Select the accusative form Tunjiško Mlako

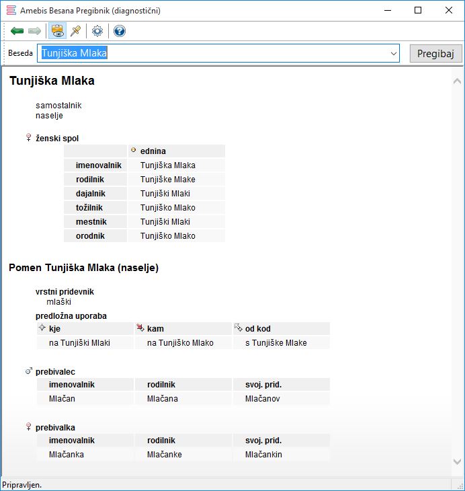click(x=168, y=208)
